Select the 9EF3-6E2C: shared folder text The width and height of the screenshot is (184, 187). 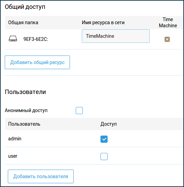tap(36, 39)
